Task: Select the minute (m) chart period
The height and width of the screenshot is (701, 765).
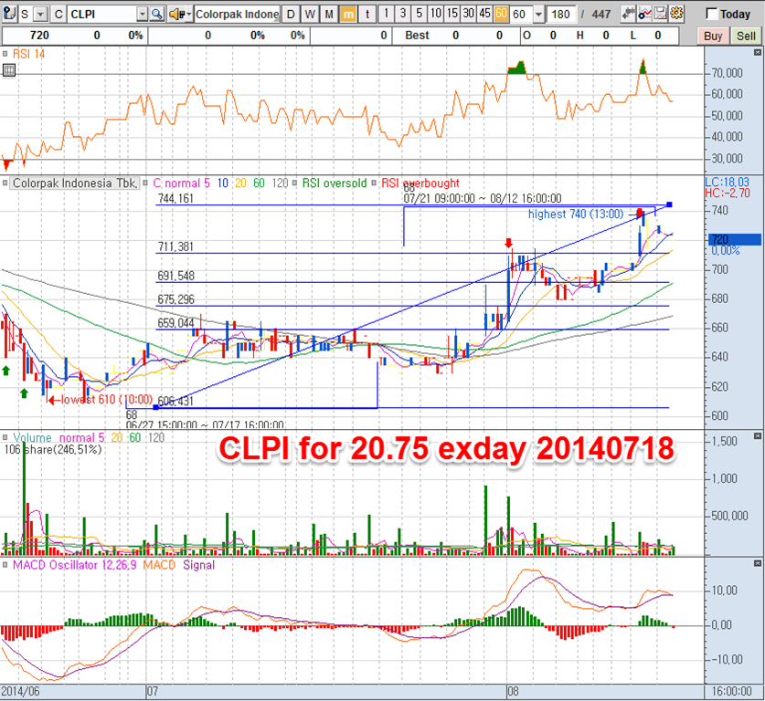Action: tap(348, 14)
